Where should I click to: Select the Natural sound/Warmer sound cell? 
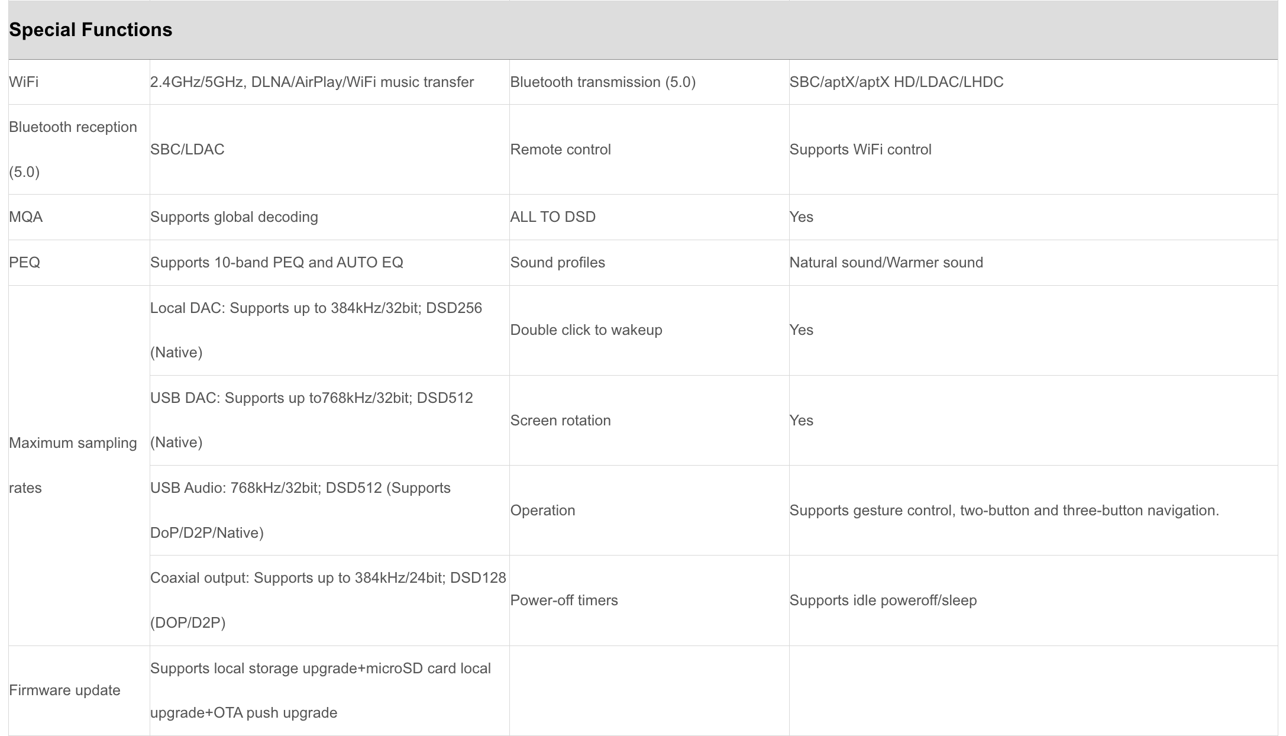pos(886,262)
